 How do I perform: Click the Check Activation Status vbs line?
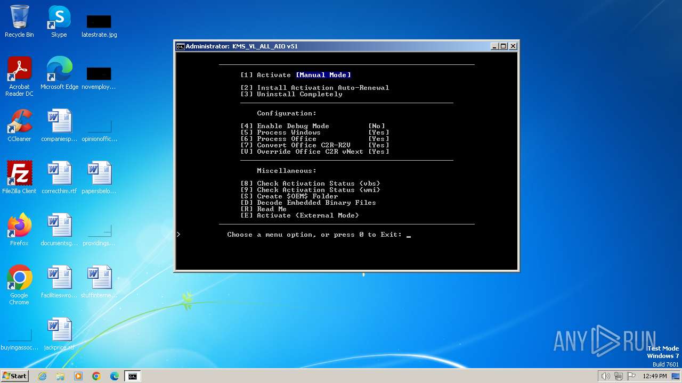click(311, 184)
